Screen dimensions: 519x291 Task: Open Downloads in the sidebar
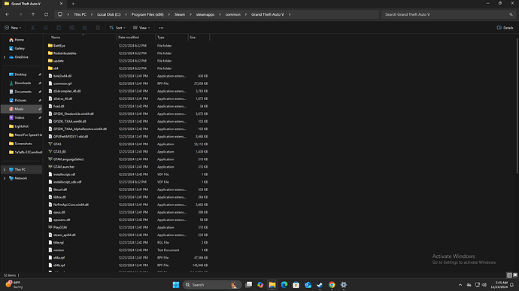coord(23,83)
